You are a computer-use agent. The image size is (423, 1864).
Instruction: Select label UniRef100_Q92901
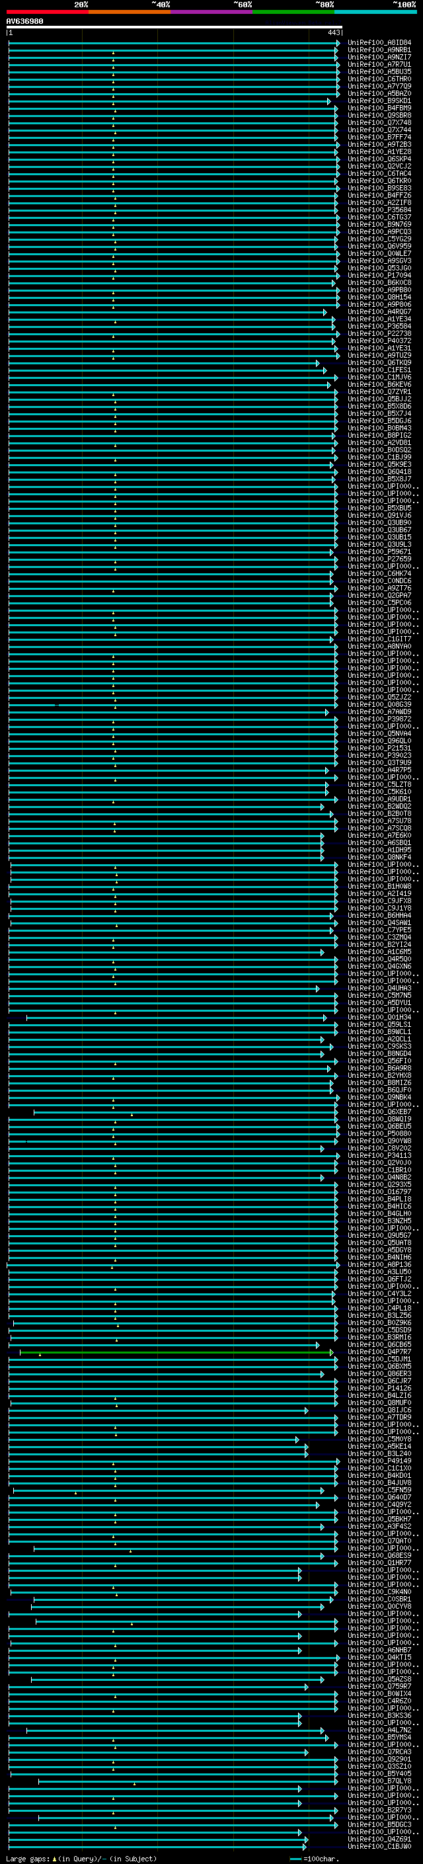click(379, 1759)
